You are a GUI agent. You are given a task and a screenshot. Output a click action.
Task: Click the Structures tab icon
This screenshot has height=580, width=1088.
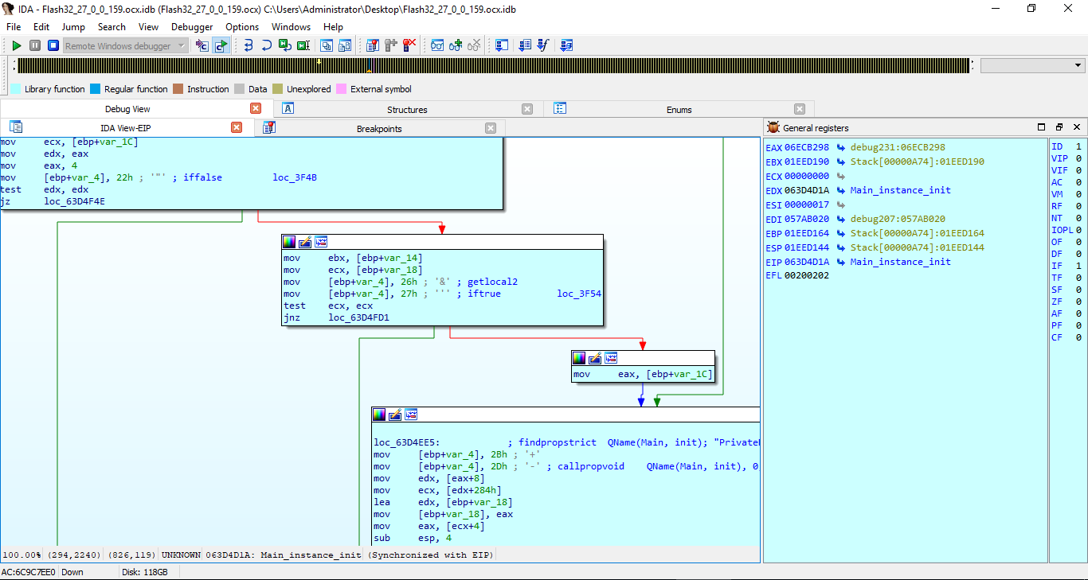click(x=288, y=109)
